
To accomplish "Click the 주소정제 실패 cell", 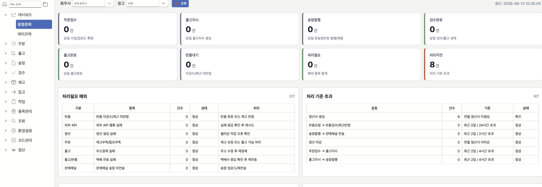I will point(132,151).
